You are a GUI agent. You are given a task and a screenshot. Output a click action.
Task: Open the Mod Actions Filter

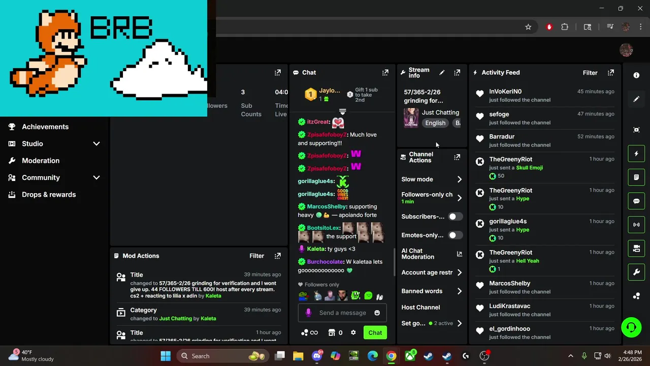256,256
